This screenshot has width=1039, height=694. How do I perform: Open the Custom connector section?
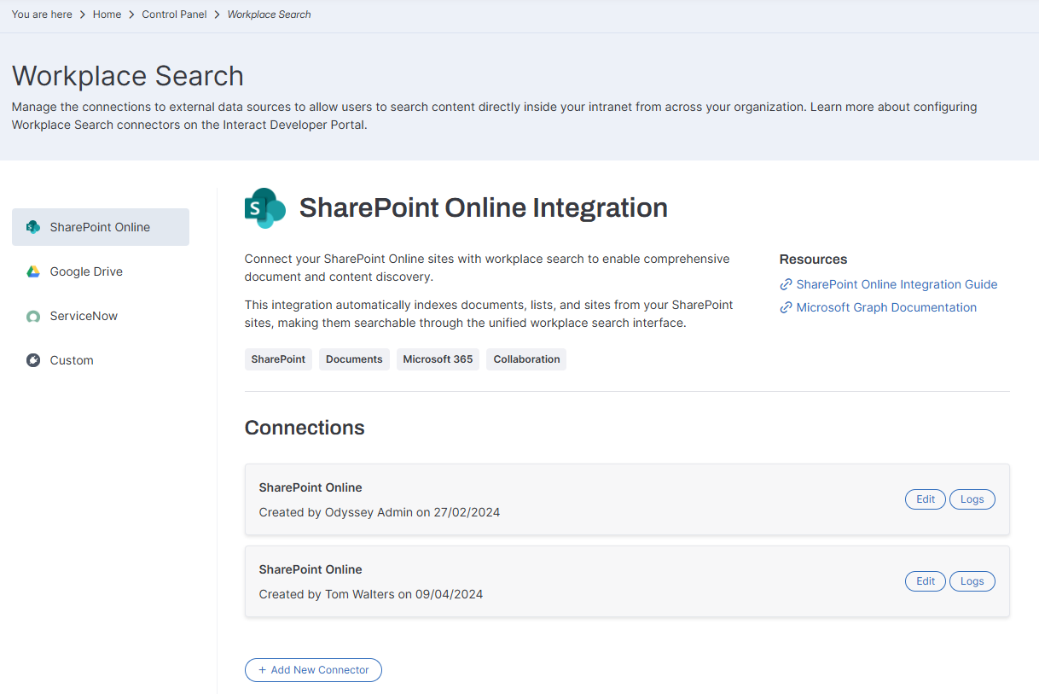[101, 360]
